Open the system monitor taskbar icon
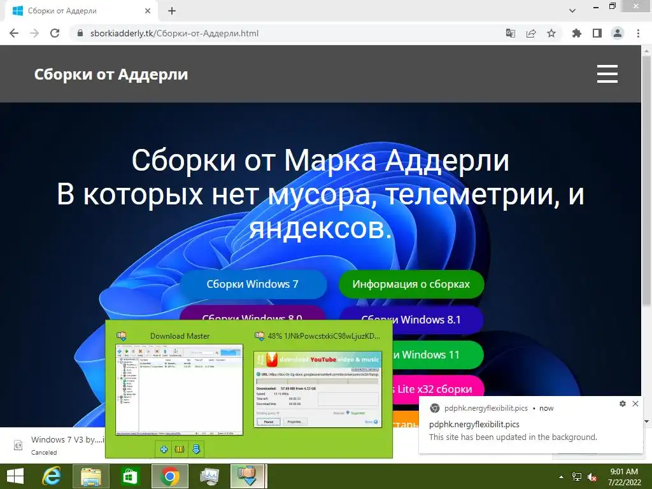This screenshot has height=489, width=652. pyautogui.click(x=209, y=476)
